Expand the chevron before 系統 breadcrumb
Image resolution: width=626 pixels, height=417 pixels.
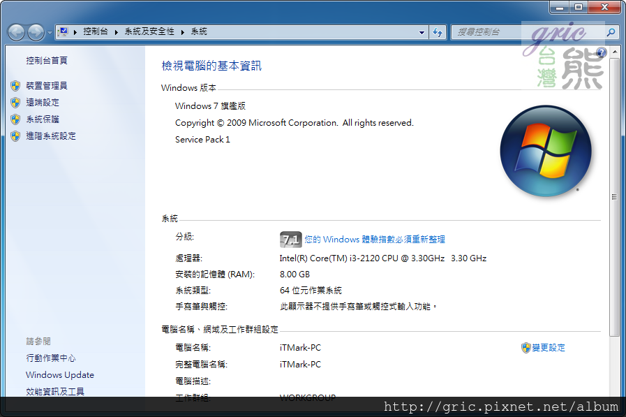(182, 32)
